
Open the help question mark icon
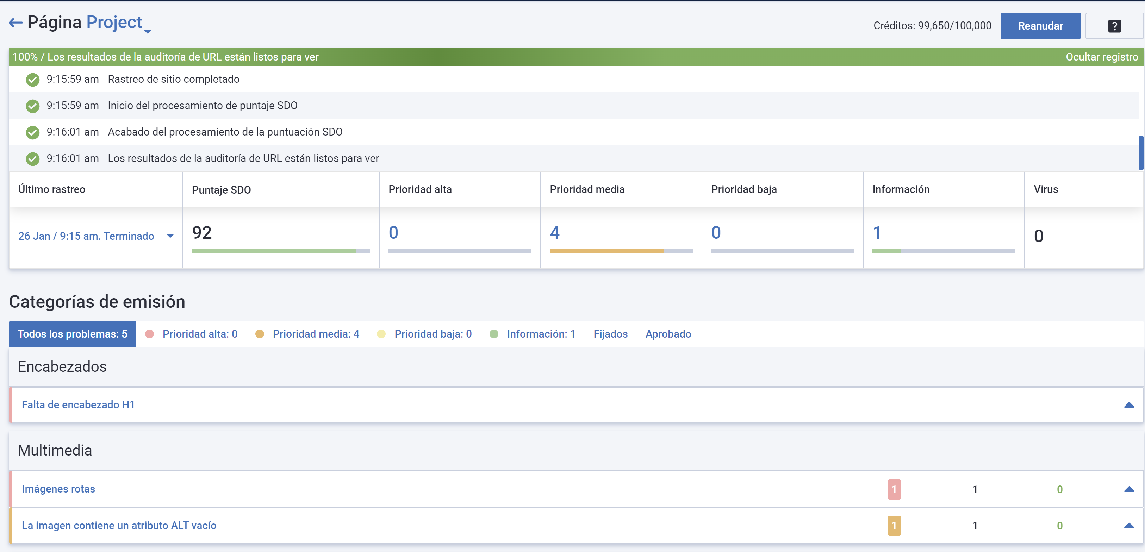pos(1114,25)
